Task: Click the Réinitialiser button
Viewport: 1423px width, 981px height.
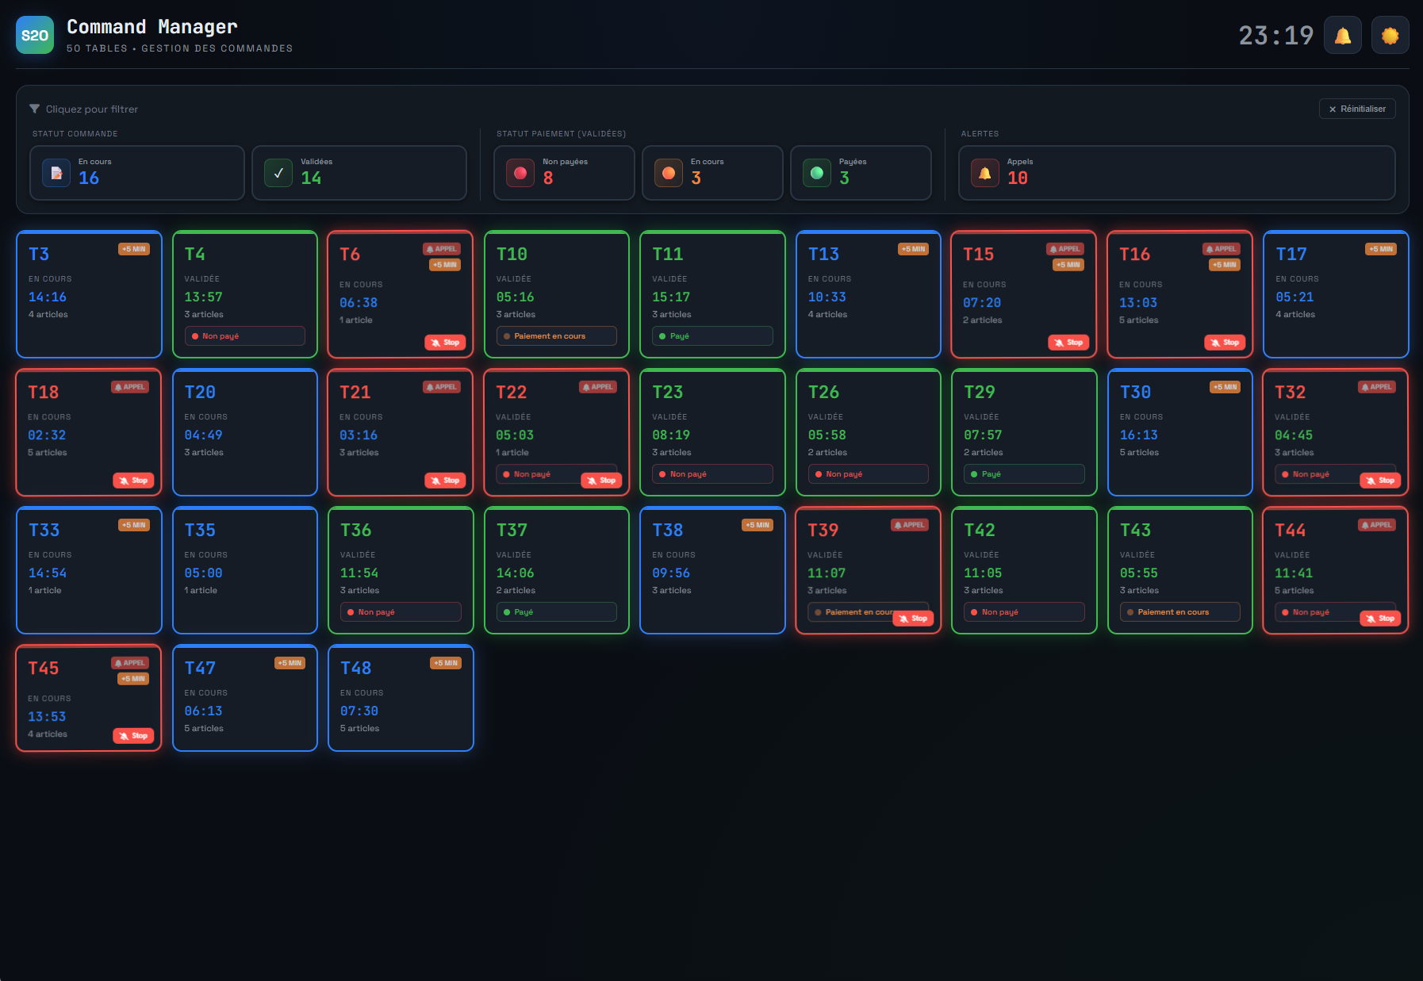Action: coord(1356,109)
